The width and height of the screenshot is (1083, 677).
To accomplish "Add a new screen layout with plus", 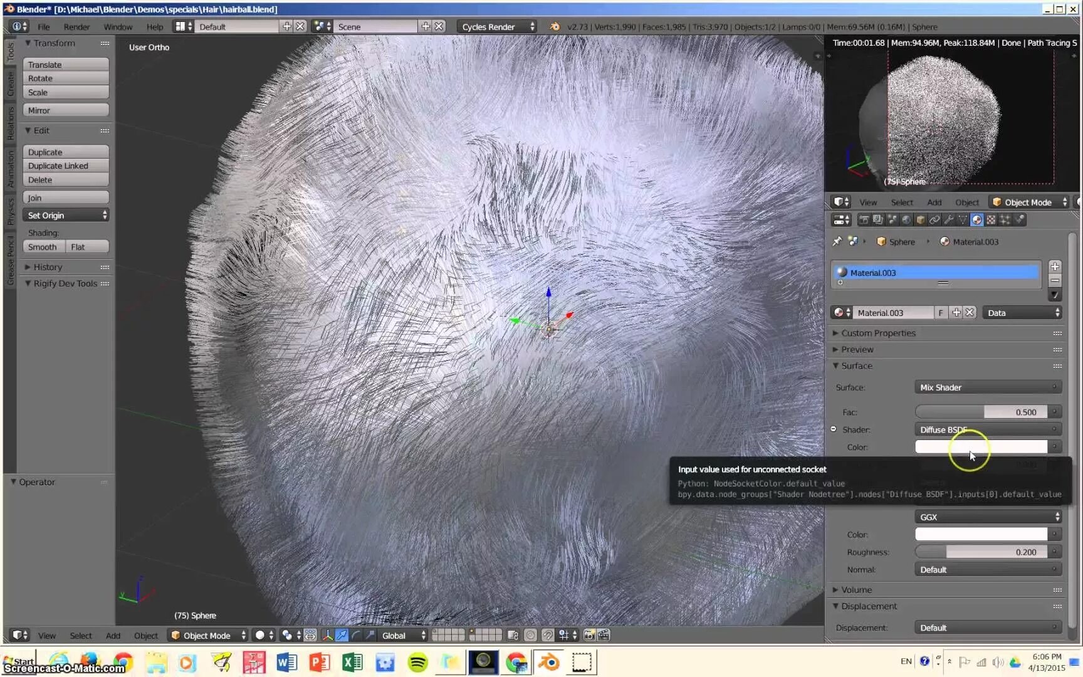I will (287, 26).
